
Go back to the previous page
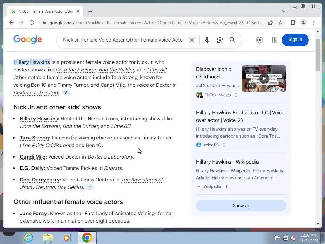click(11, 23)
